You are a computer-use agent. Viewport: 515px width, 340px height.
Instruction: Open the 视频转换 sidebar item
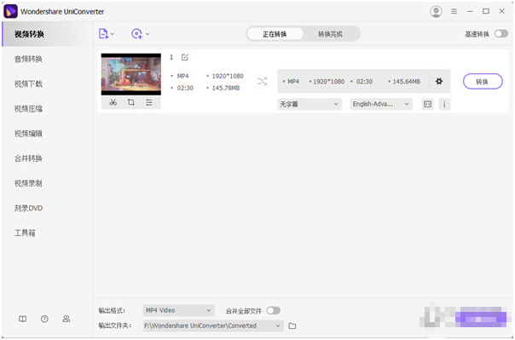(x=47, y=34)
